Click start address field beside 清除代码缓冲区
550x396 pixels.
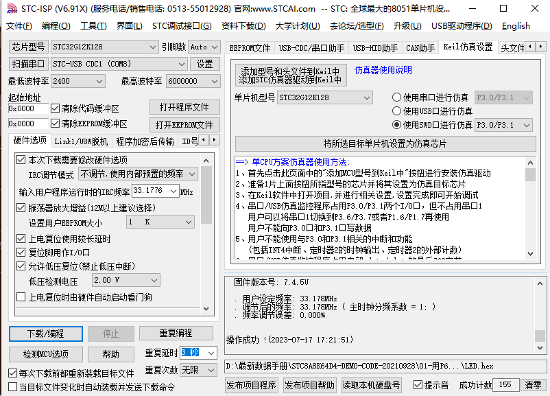[28, 108]
